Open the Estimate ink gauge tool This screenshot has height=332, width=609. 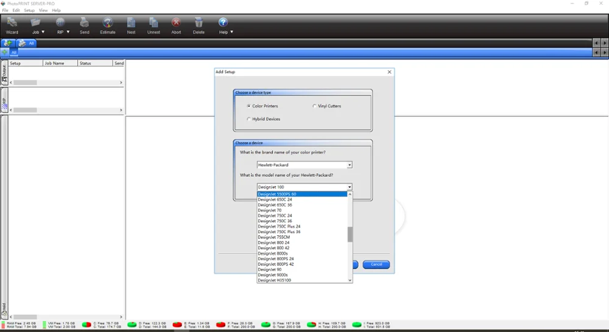point(108,22)
